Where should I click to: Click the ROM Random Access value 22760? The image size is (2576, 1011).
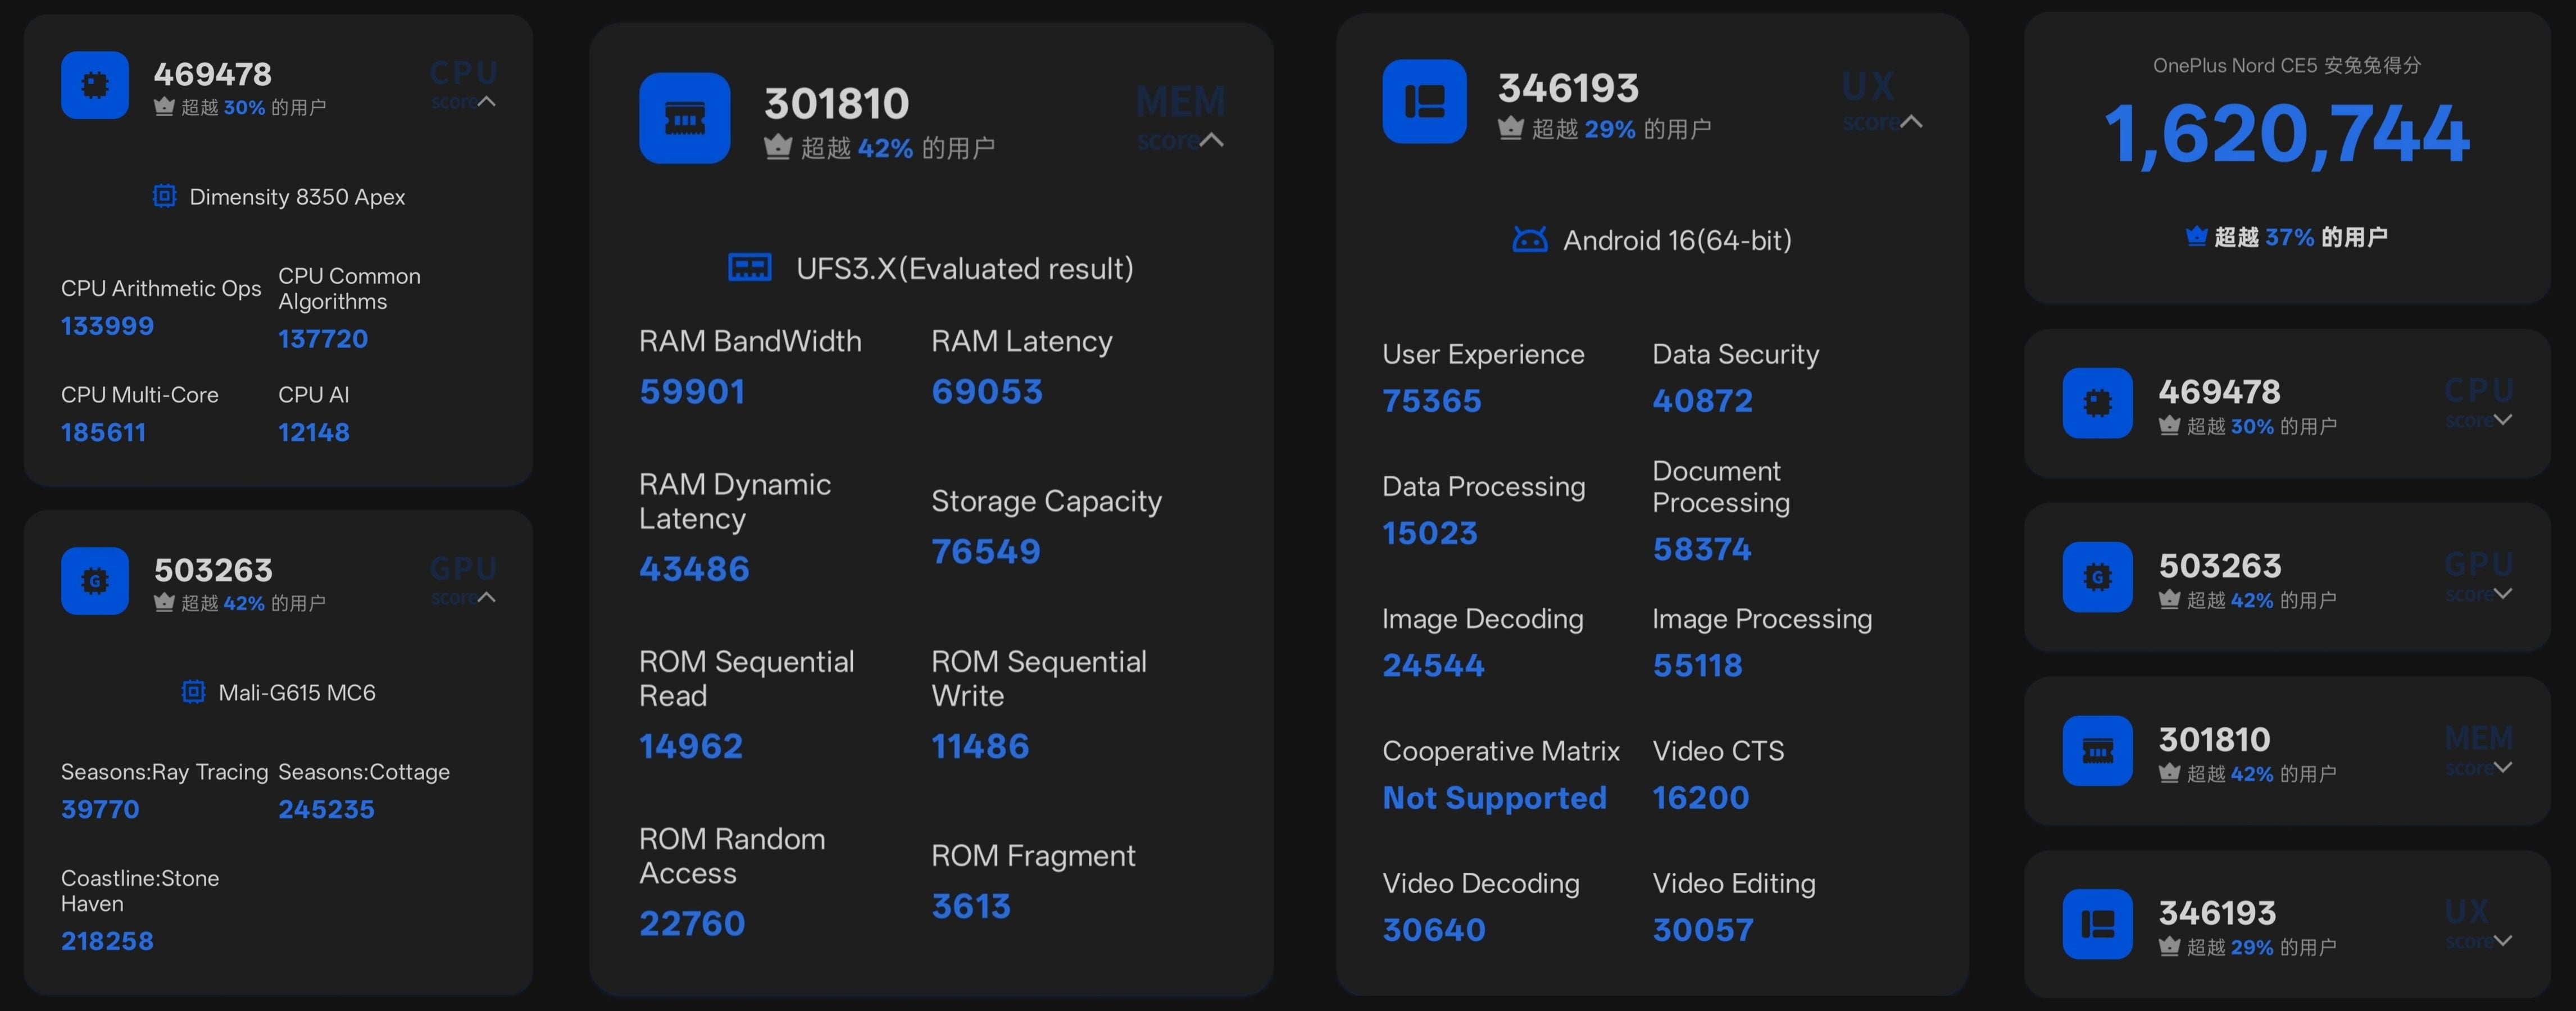click(692, 923)
